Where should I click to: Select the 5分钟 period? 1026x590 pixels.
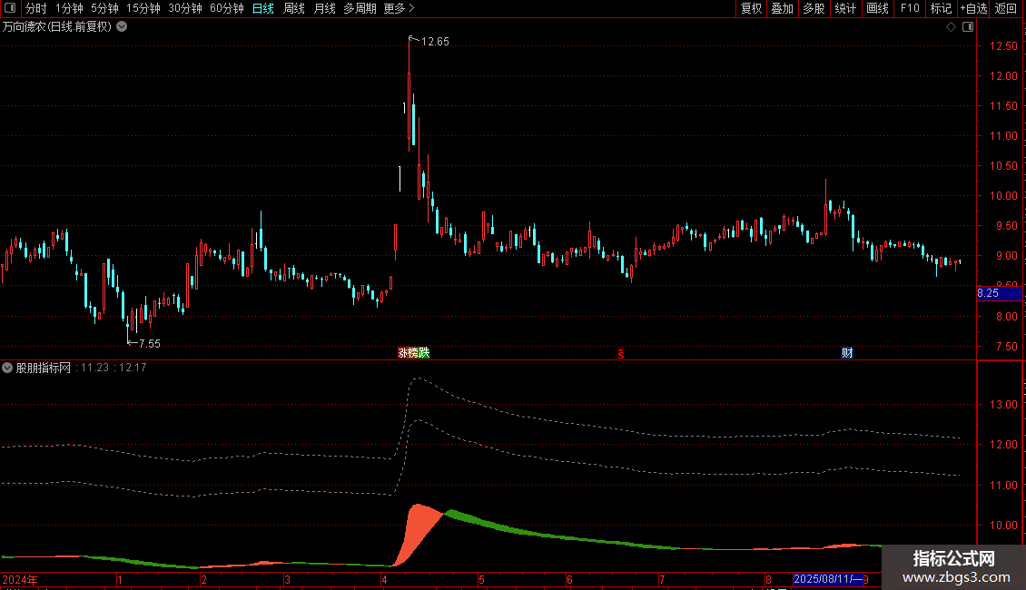click(x=104, y=8)
